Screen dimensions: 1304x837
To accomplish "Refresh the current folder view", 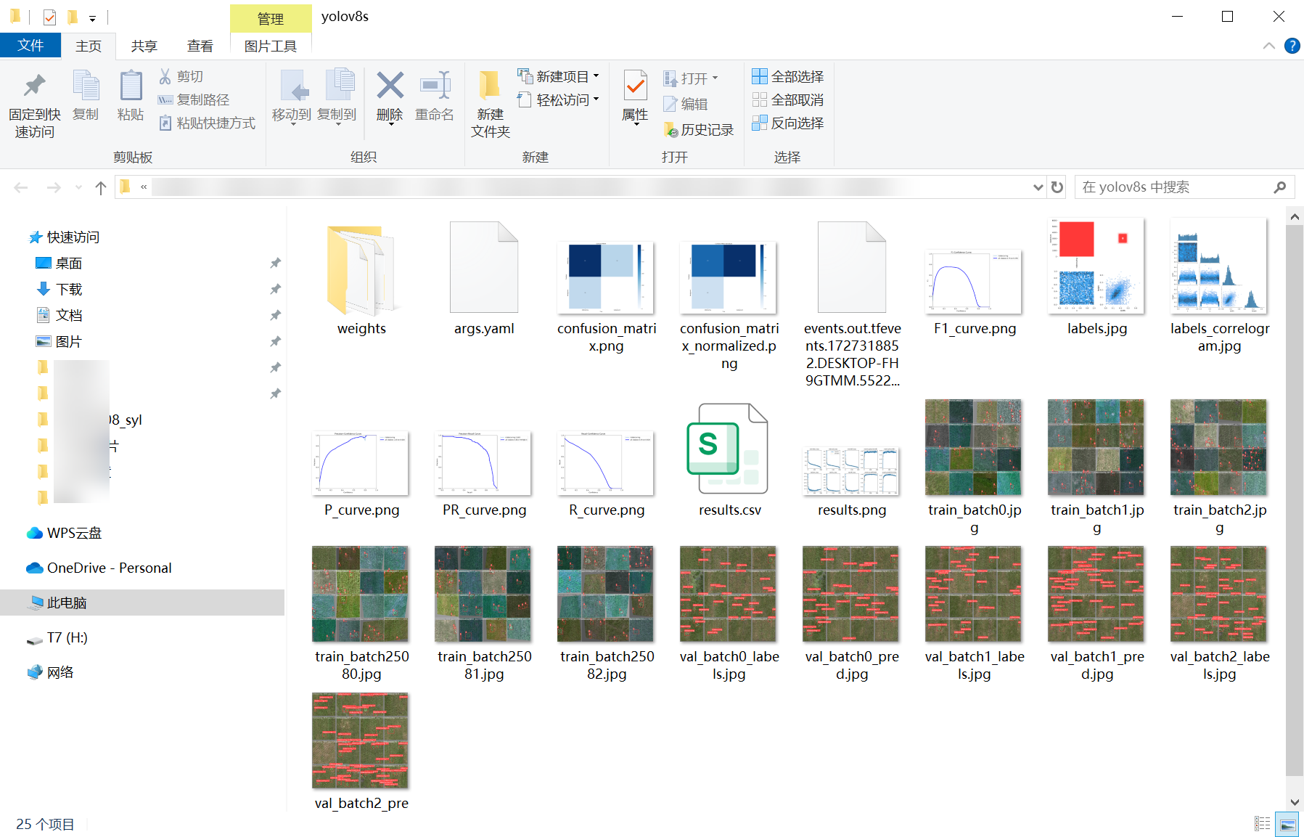I will pos(1057,187).
